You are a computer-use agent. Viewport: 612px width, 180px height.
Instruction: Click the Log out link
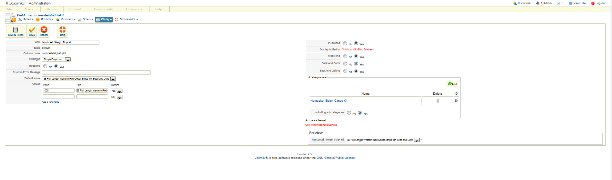click(600, 3)
